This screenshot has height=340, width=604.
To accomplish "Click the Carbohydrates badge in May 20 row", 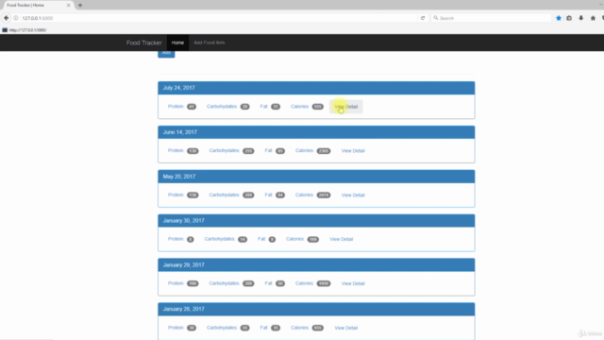I will [x=248, y=195].
